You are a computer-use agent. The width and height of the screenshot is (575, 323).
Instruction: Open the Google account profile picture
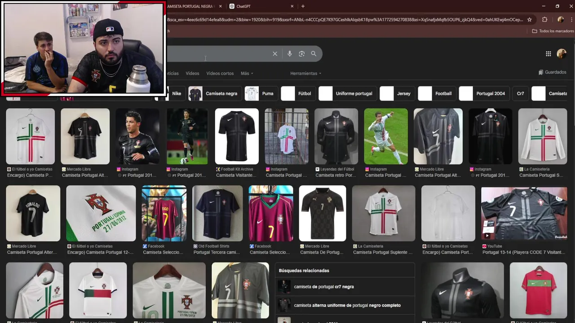pos(562,54)
